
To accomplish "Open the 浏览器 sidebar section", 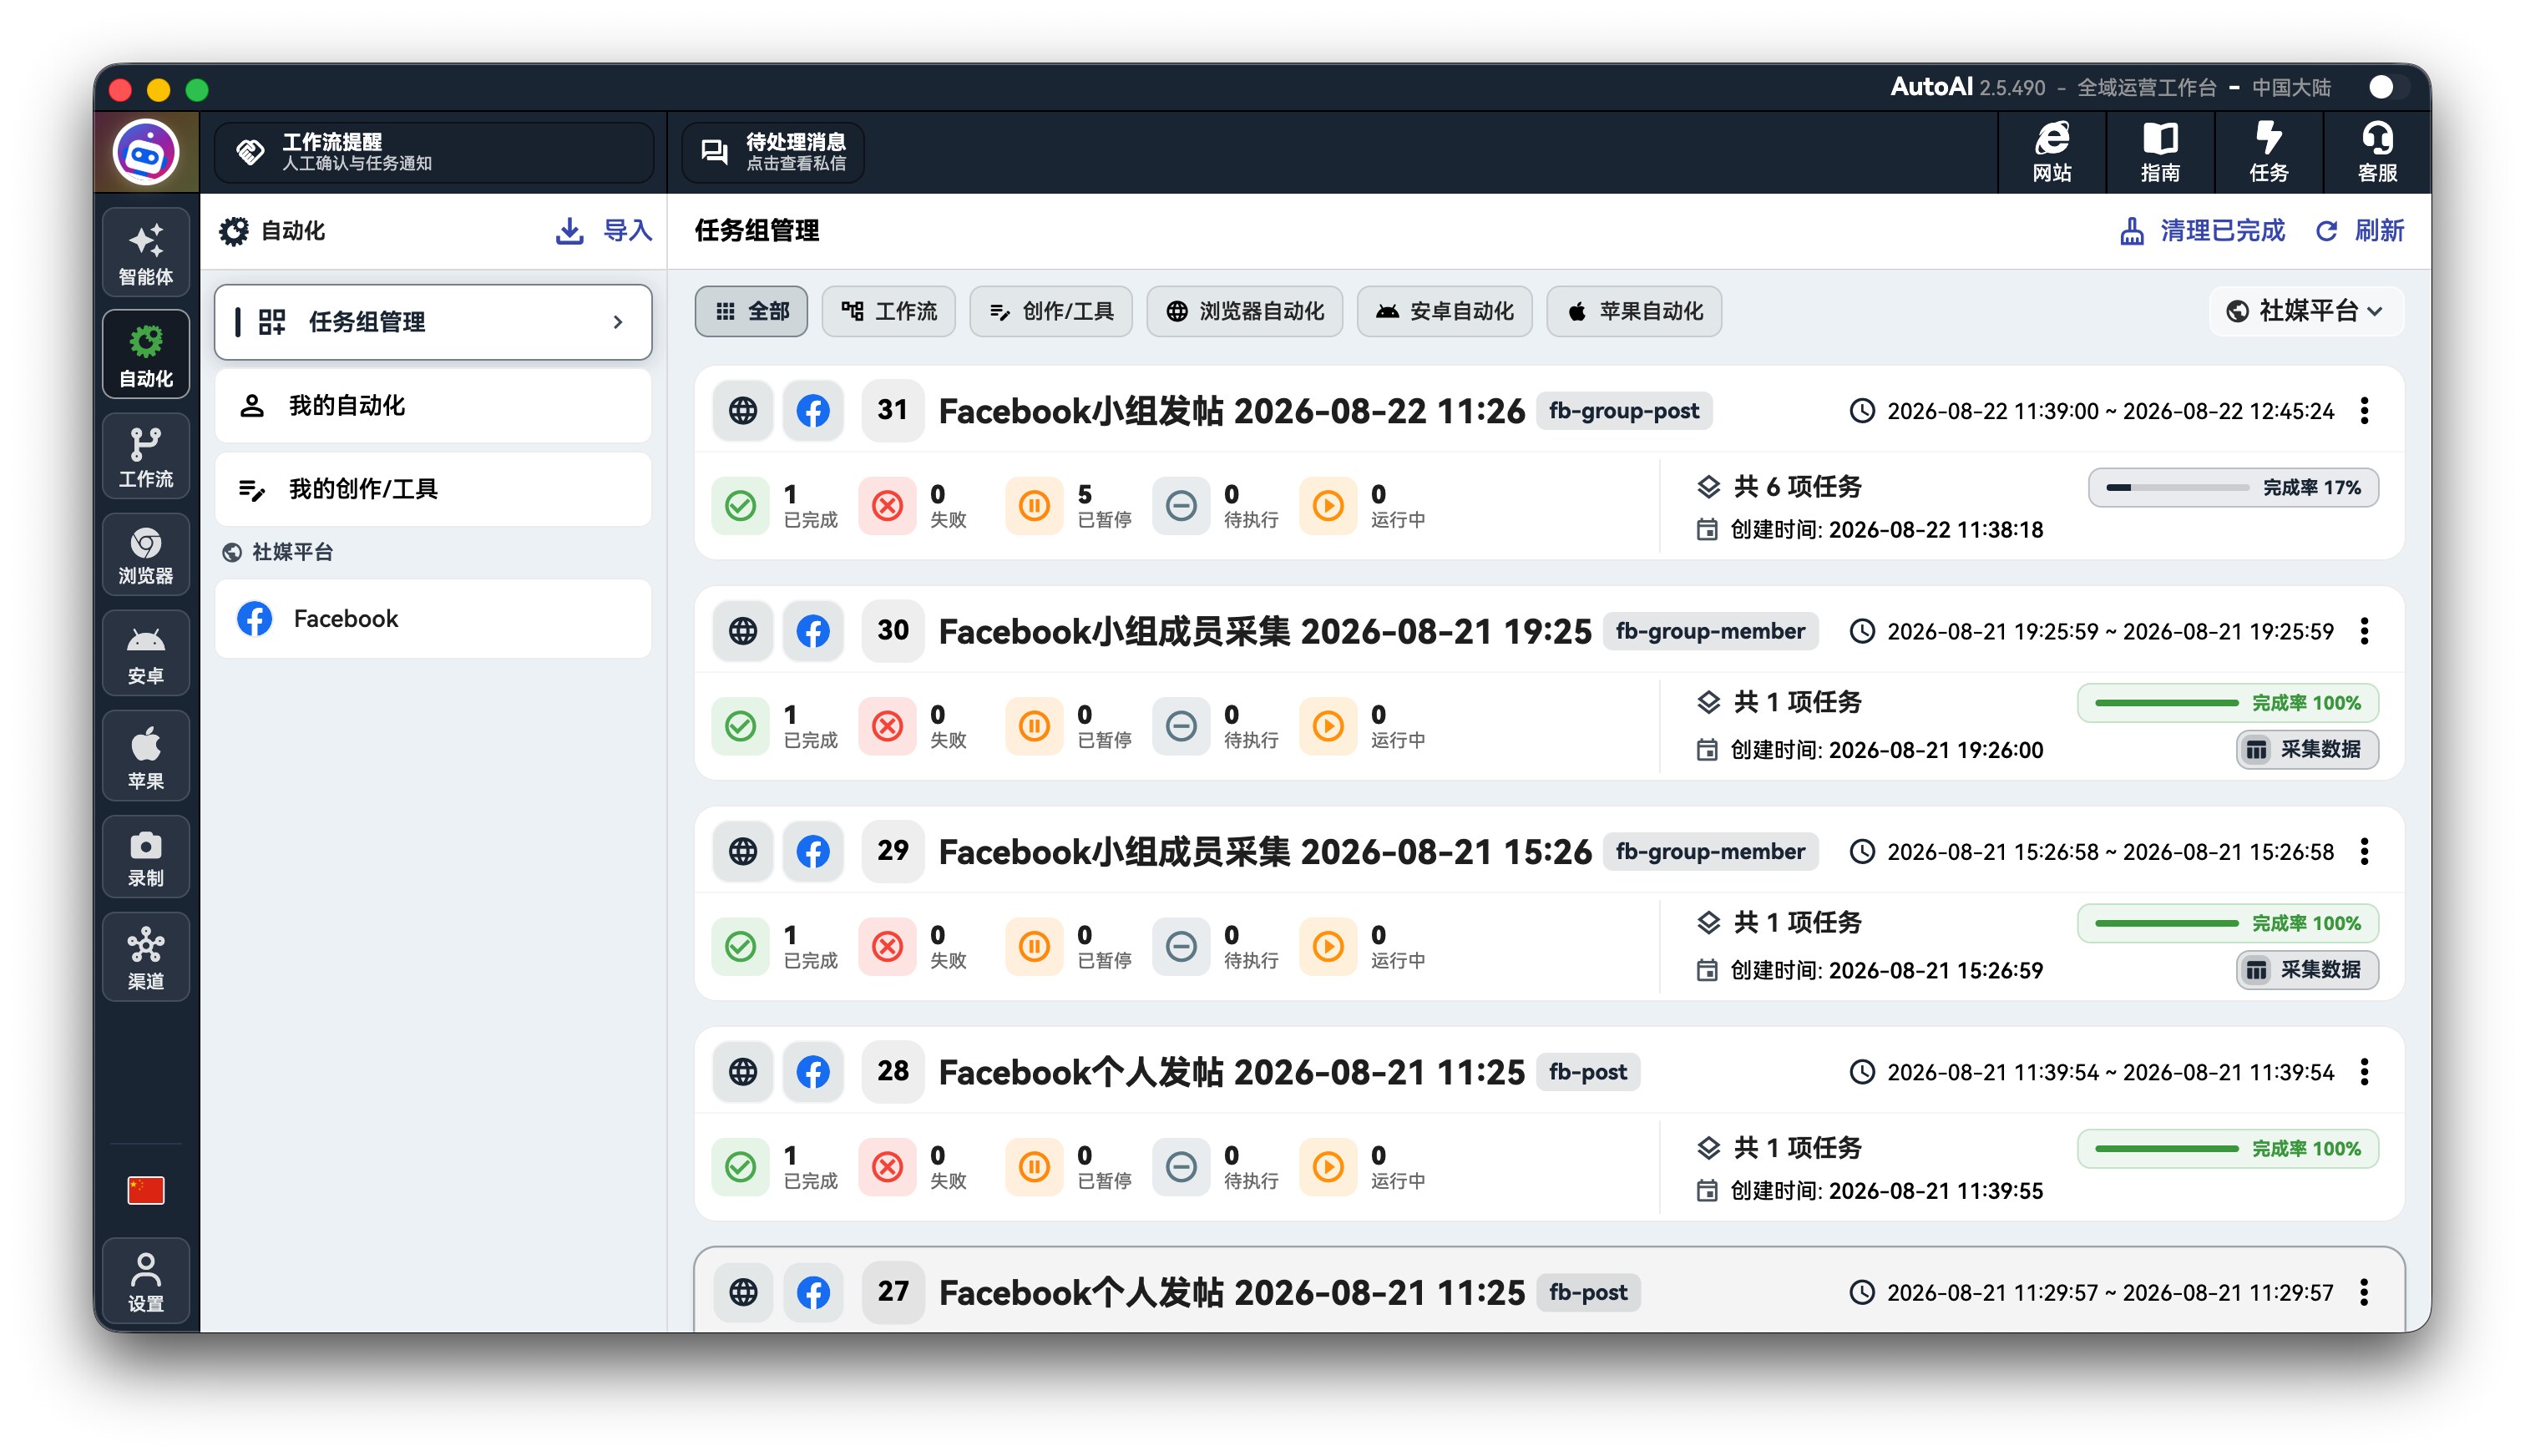I will (x=146, y=554).
